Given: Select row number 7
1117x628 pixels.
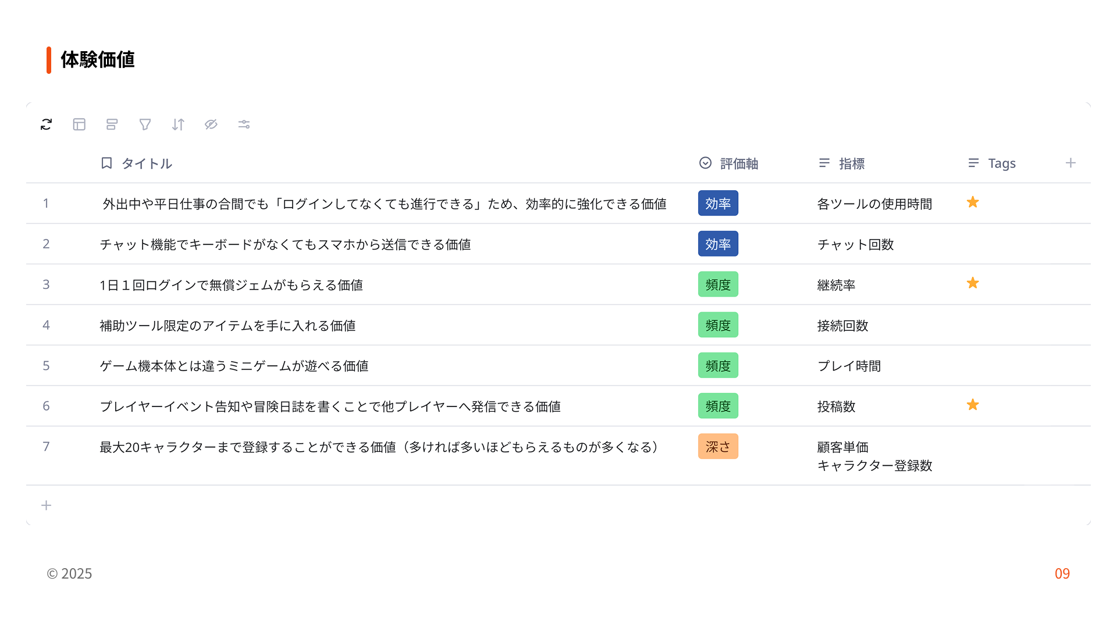Looking at the screenshot, I should click(46, 447).
